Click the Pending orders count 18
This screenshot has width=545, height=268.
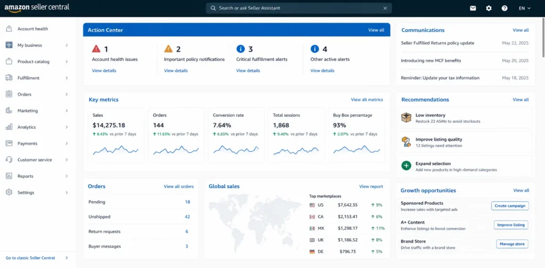pos(187,202)
